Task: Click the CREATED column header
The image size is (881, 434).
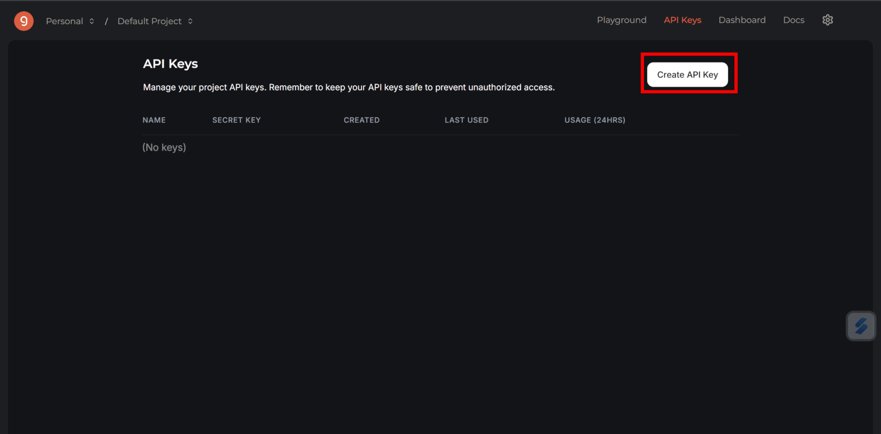Action: (x=361, y=120)
